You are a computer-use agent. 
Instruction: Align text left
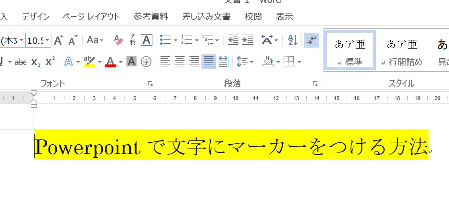pyautogui.click(x=165, y=62)
